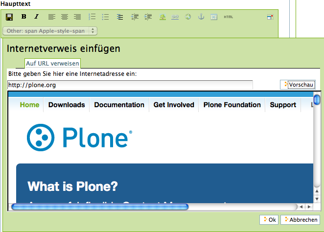
Task: Toggle italic formatting
Action: pos(37,17)
